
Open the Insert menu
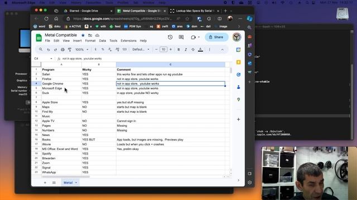(77, 41)
